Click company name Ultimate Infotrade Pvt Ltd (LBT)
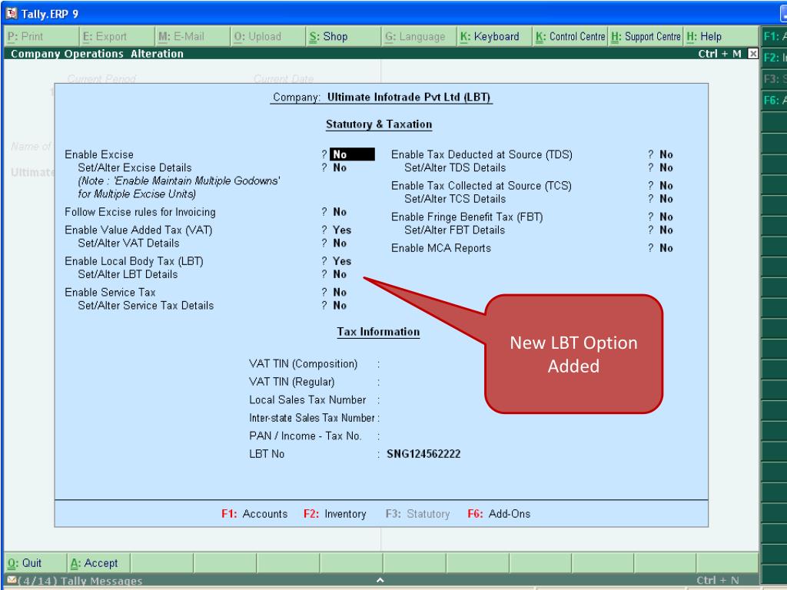 point(409,98)
